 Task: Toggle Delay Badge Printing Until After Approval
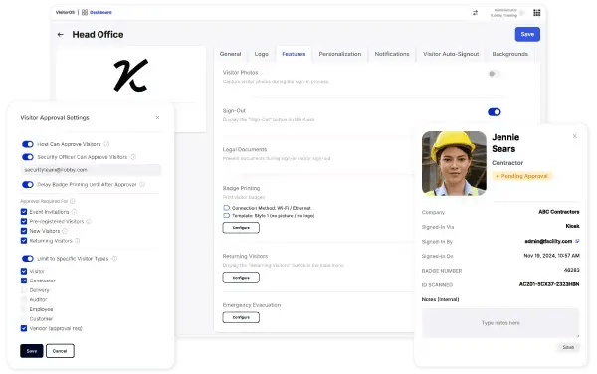pos(28,185)
